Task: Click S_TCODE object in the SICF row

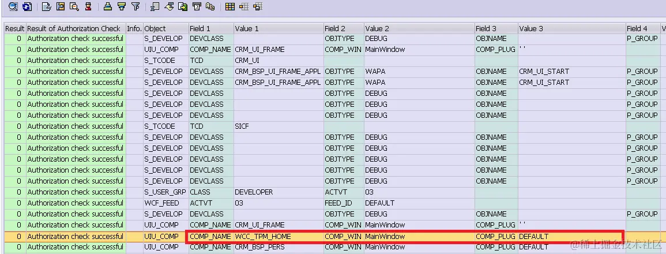Action: pos(166,126)
